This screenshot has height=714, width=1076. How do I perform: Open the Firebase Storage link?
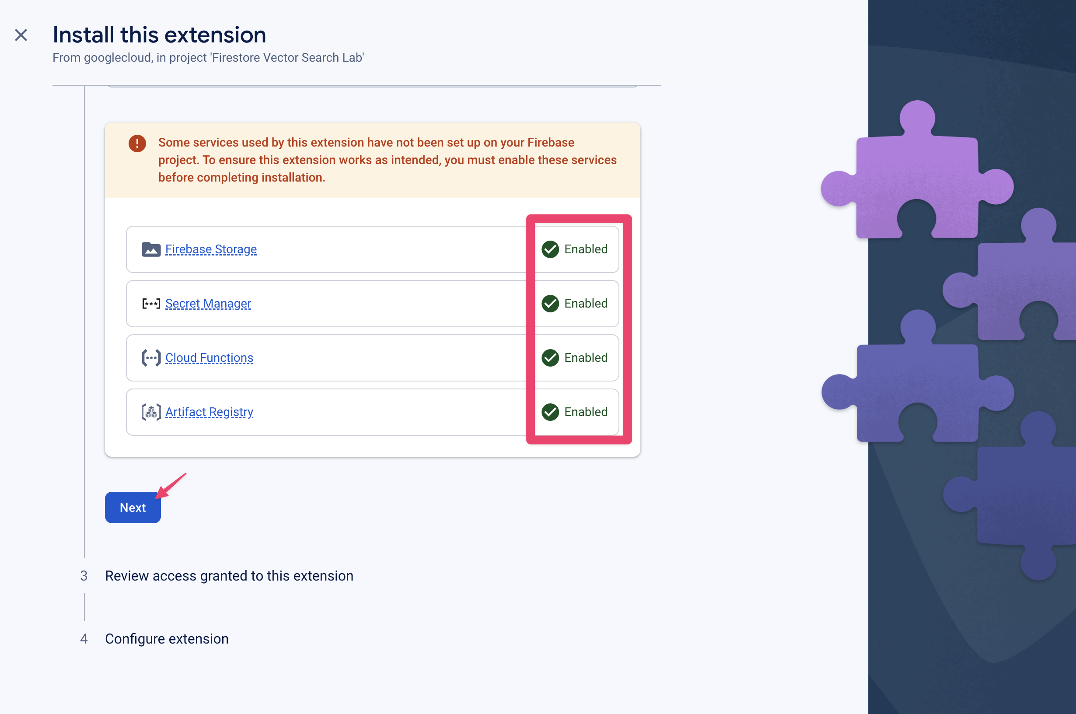click(210, 249)
